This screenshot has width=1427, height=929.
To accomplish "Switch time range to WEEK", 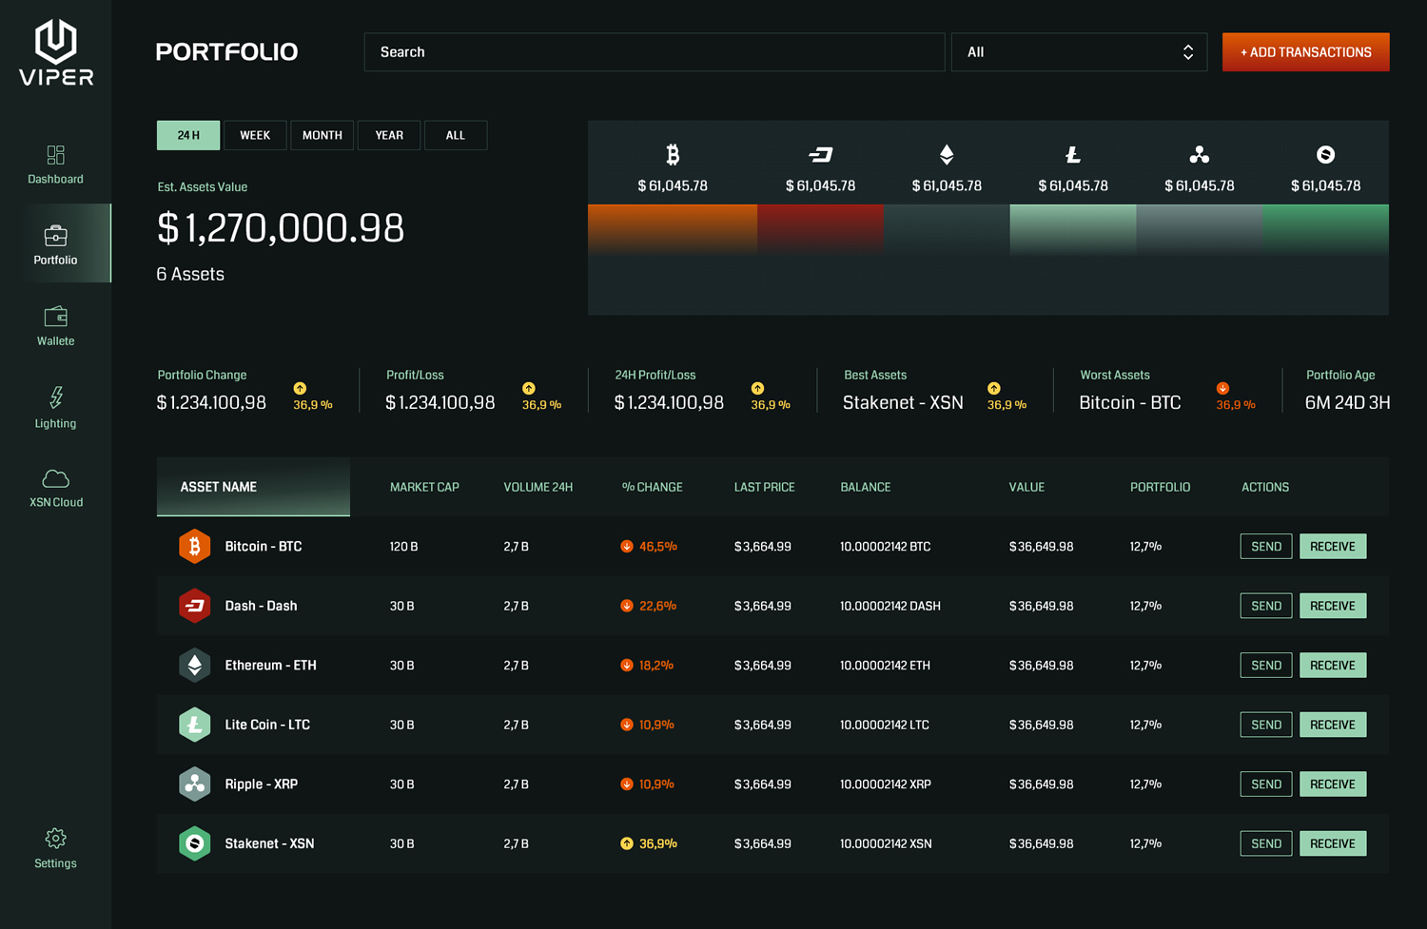I will tap(255, 135).
